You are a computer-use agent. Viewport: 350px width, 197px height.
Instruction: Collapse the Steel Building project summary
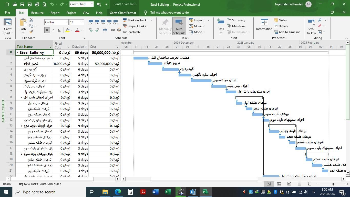17,53
